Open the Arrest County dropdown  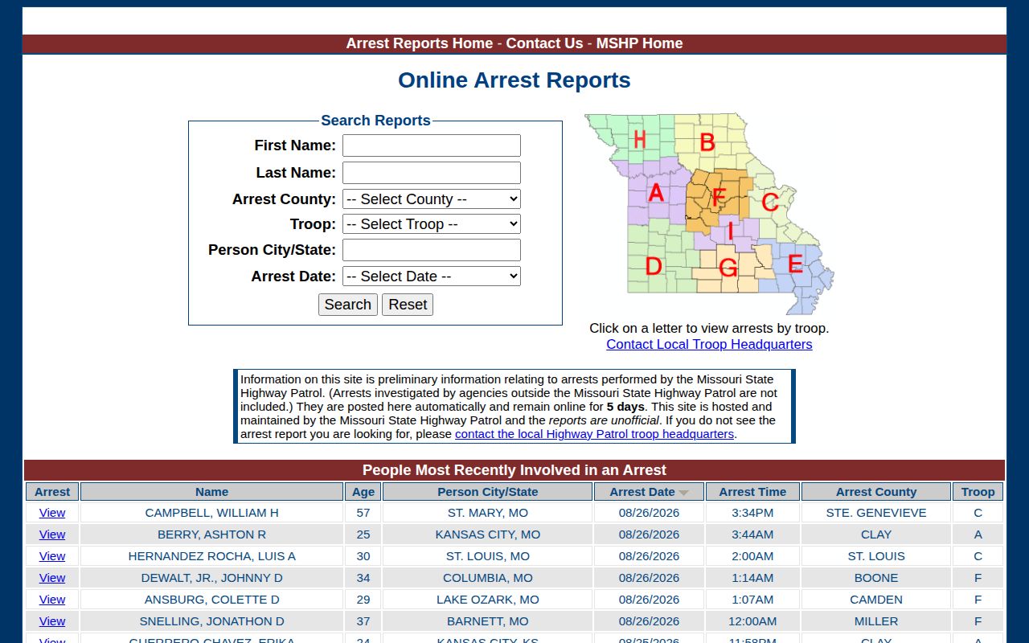pos(432,199)
